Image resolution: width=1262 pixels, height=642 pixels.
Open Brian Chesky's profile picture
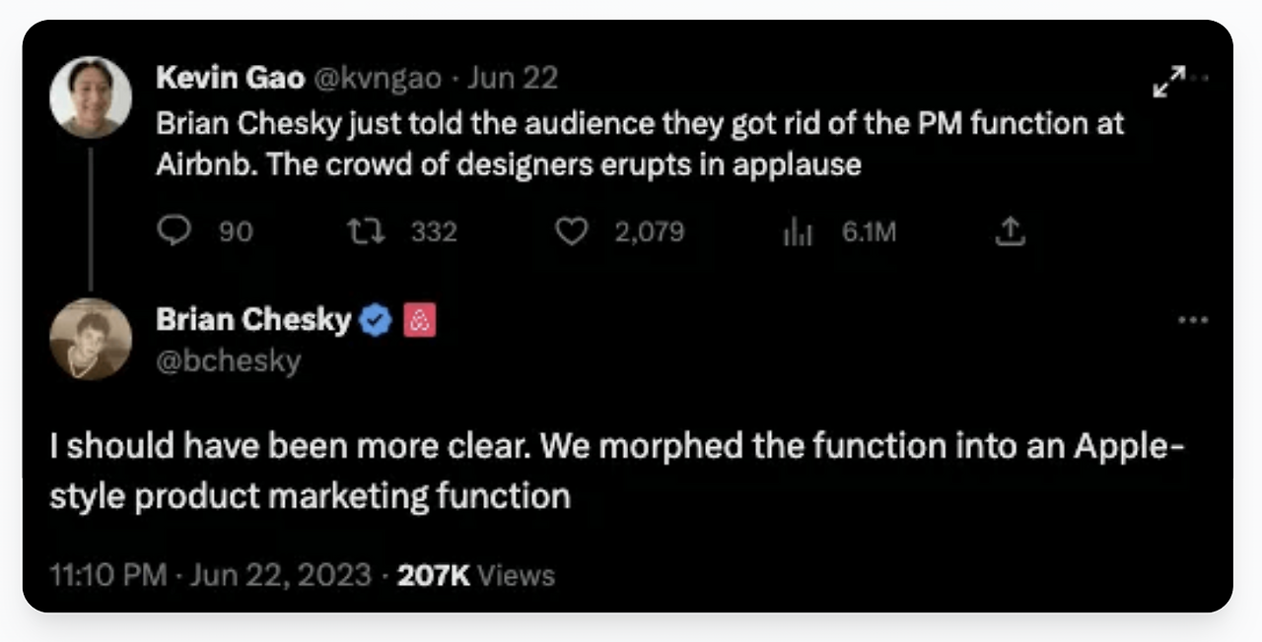click(x=91, y=339)
